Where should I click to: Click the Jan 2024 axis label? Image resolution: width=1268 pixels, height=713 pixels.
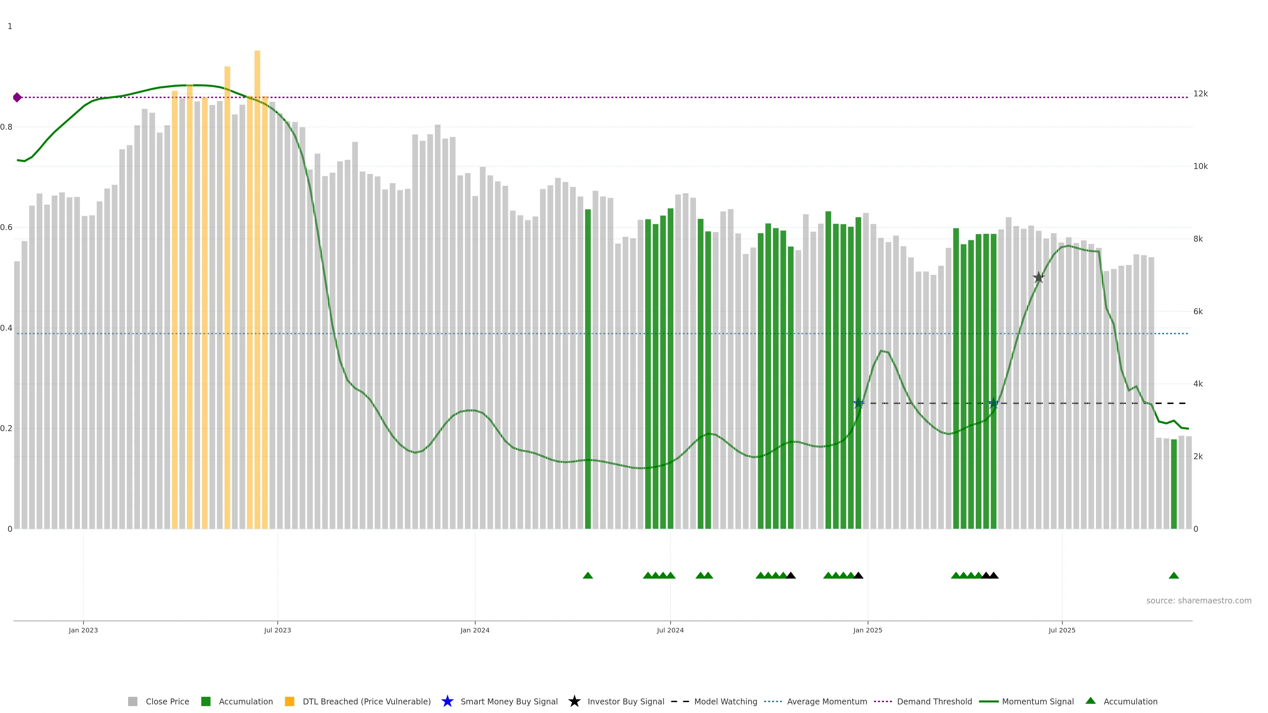click(475, 630)
